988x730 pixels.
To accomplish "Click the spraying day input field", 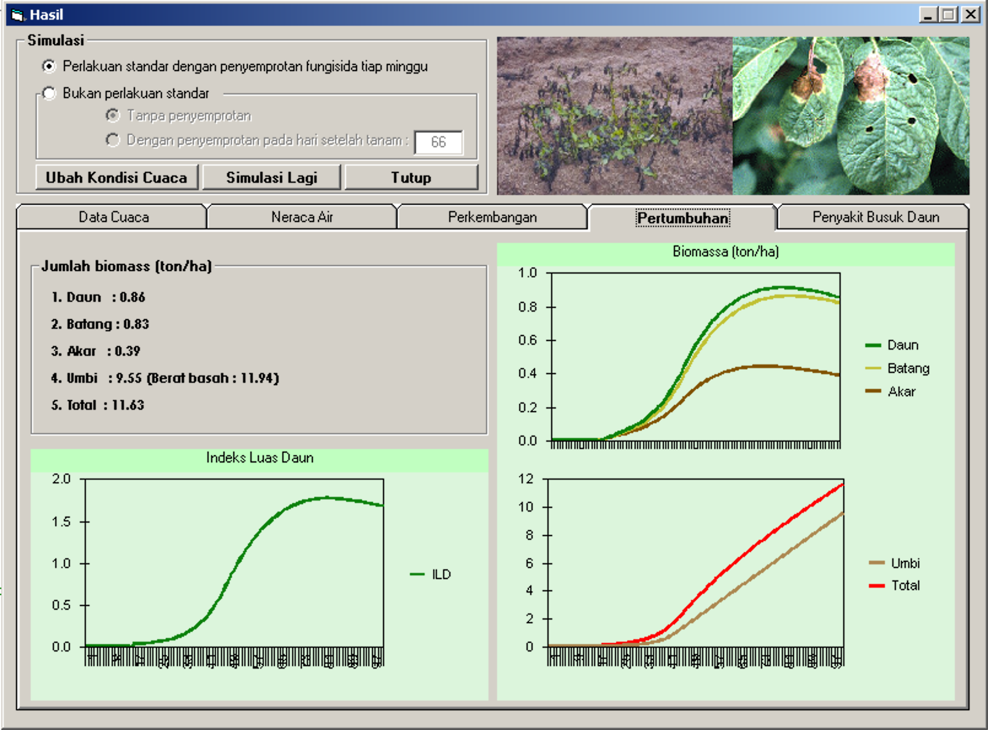I will 438,142.
